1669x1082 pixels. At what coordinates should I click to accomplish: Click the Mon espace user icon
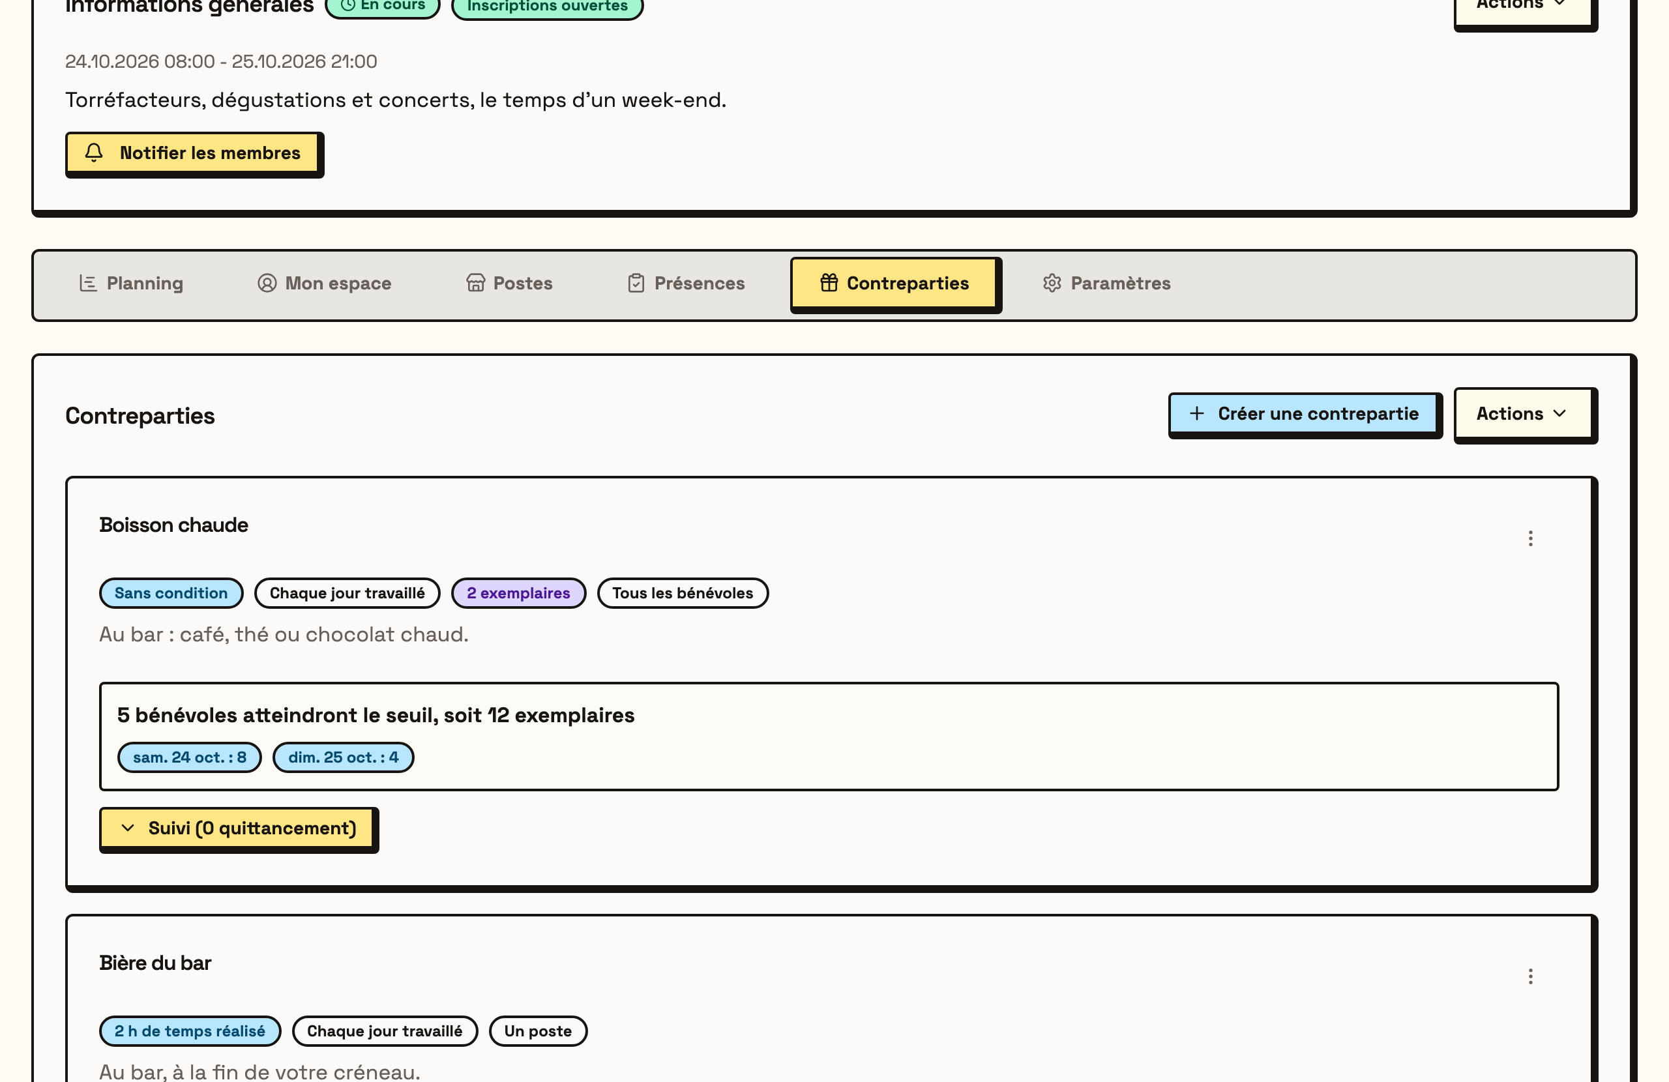pyautogui.click(x=267, y=283)
